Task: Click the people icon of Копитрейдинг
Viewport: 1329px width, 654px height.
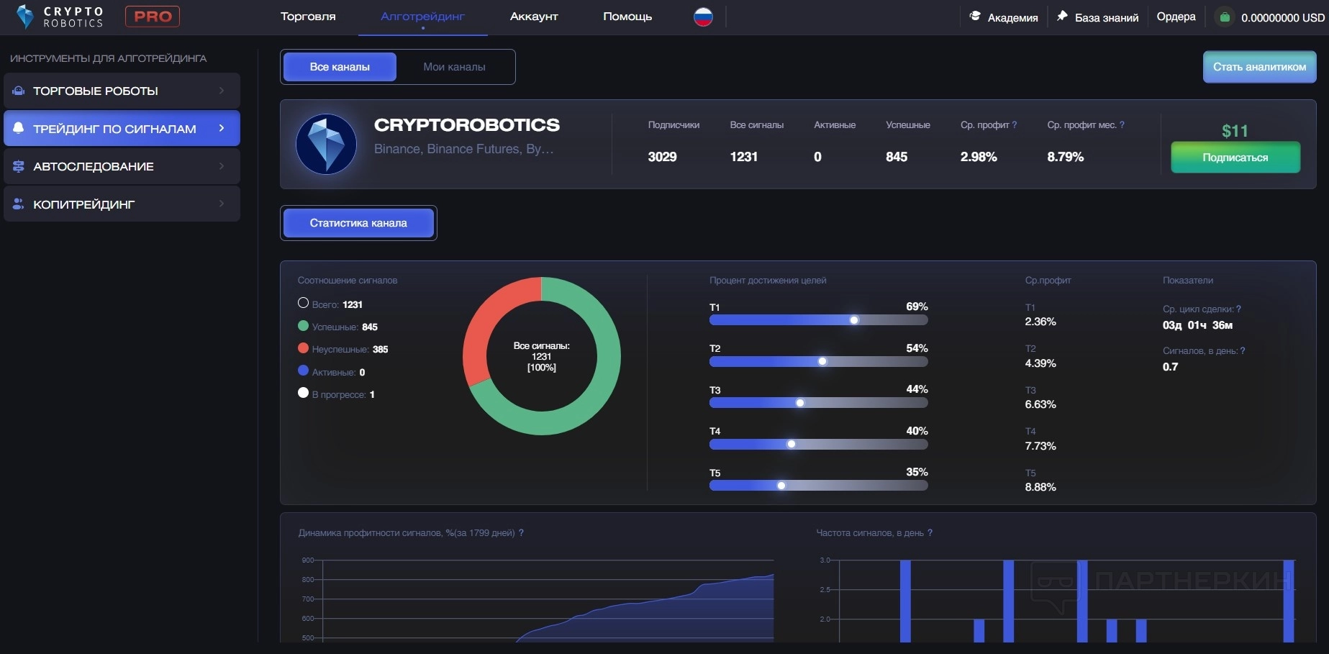Action: coord(19,204)
